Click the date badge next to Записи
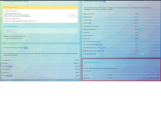The image size is (161, 127). 10,76
